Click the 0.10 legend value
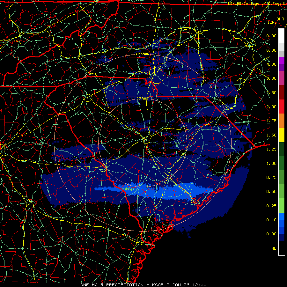This screenshot has width=287, height=287. (271, 220)
